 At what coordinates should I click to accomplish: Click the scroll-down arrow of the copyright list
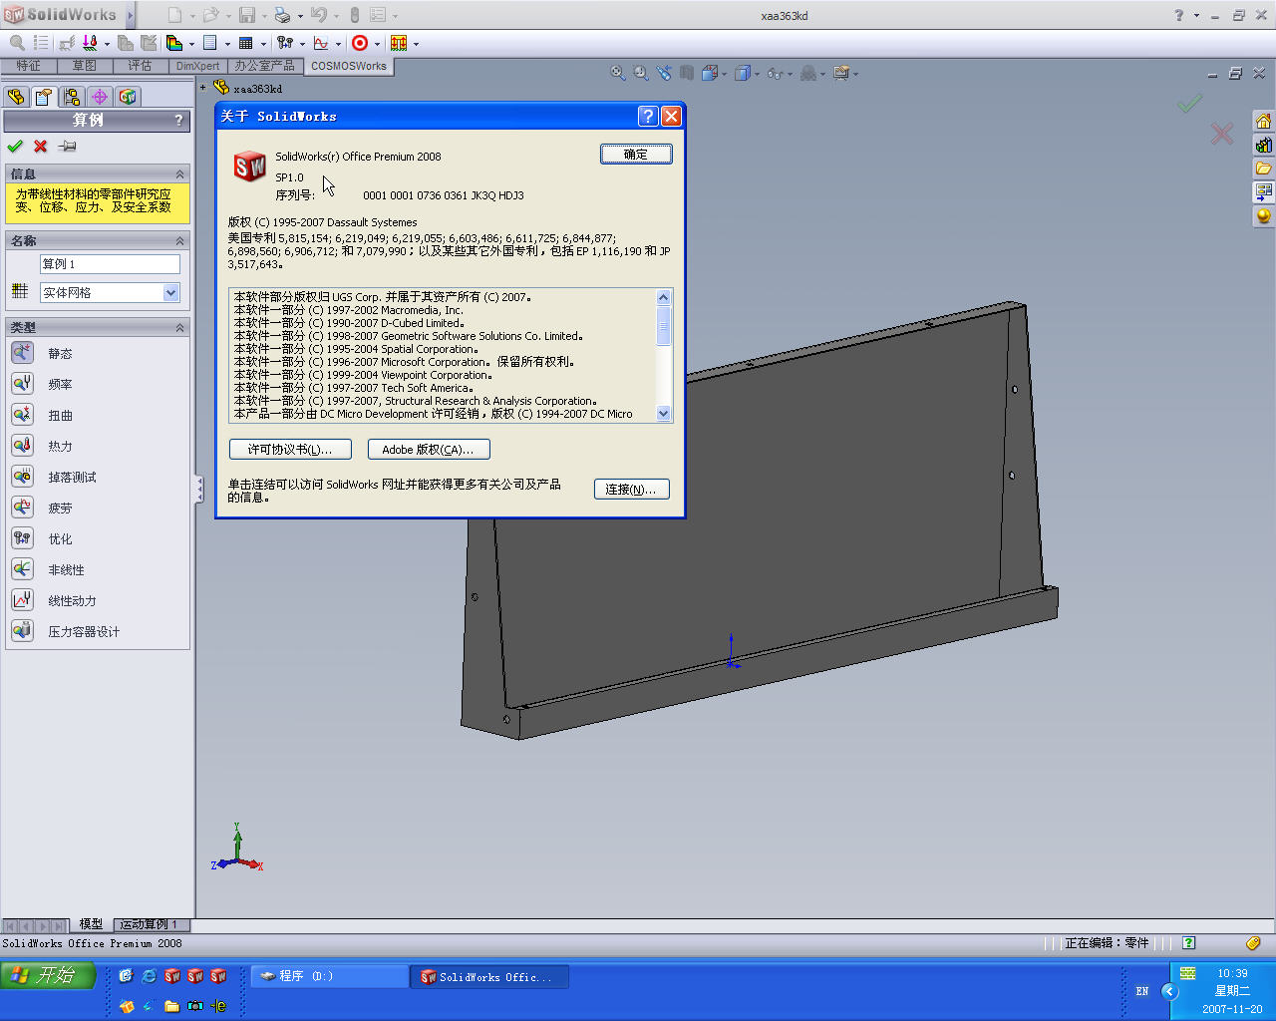click(664, 414)
